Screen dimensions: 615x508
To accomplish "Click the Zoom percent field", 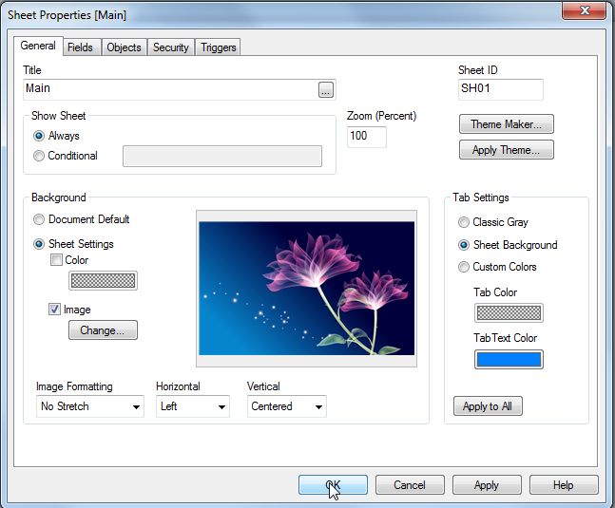I will [366, 137].
